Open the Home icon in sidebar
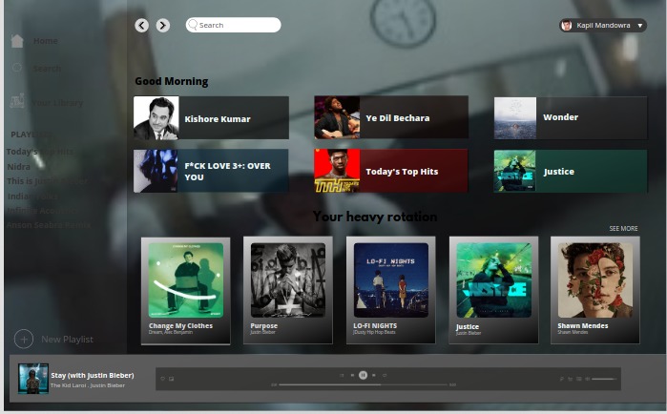Image resolution: width=667 pixels, height=414 pixels. (x=17, y=41)
